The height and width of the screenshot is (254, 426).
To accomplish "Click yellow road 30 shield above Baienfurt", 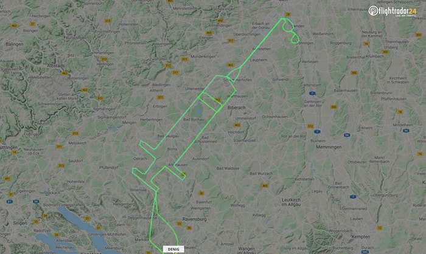I will tap(201, 193).
